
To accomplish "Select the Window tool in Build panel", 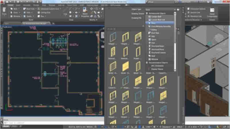I will click(x=15, y=16).
